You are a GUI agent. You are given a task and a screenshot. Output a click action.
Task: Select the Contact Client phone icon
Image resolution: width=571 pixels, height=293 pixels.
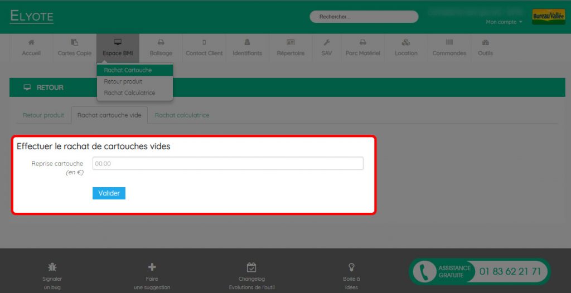click(204, 42)
